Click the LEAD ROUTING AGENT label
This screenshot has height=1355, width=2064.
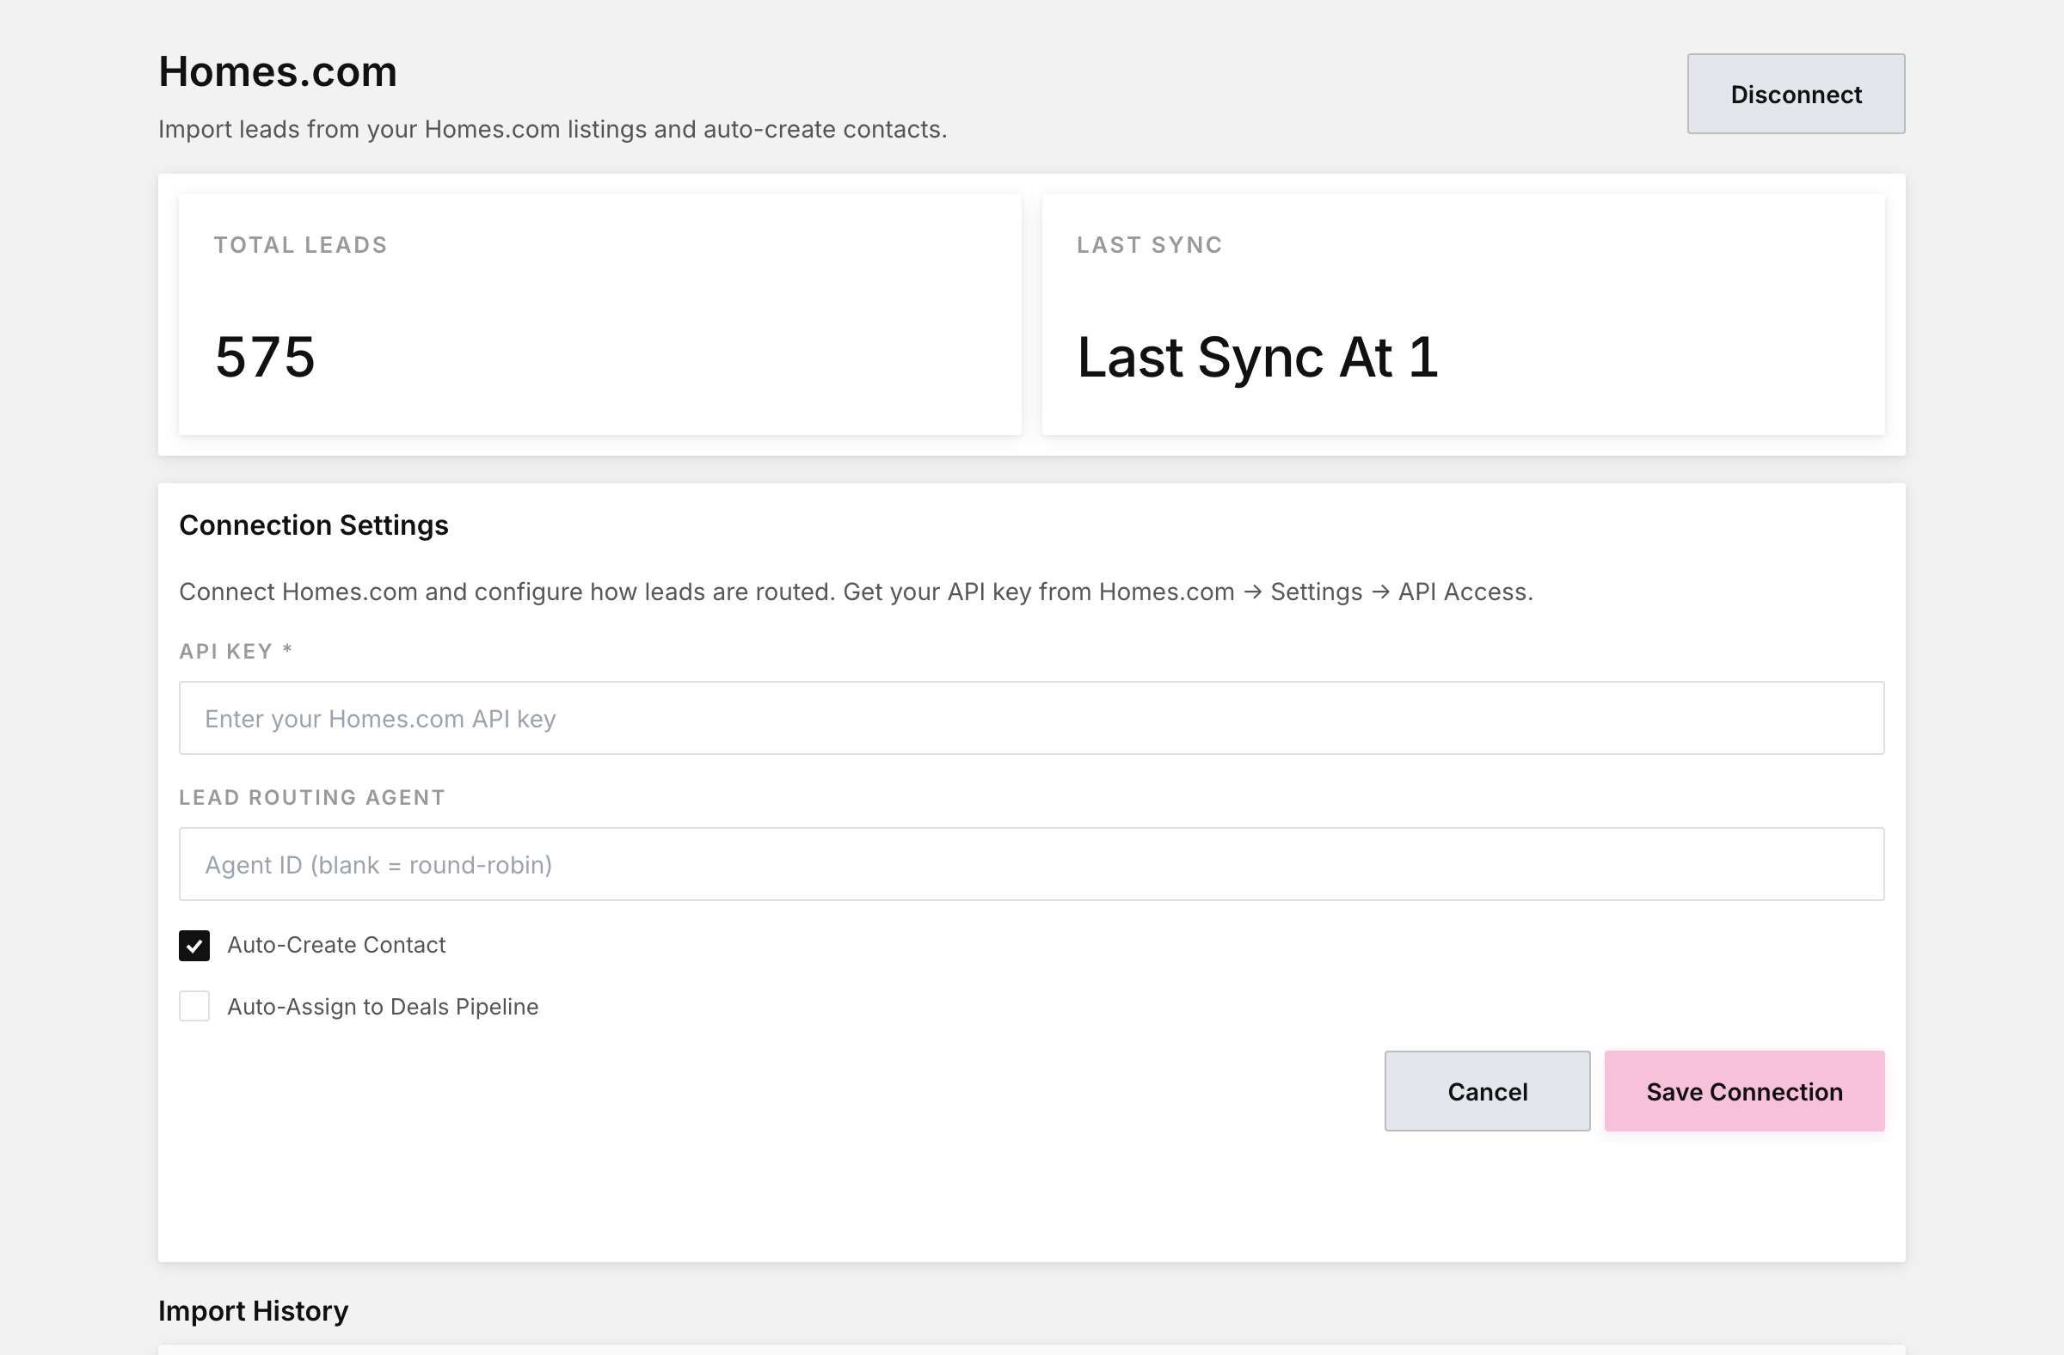(312, 798)
